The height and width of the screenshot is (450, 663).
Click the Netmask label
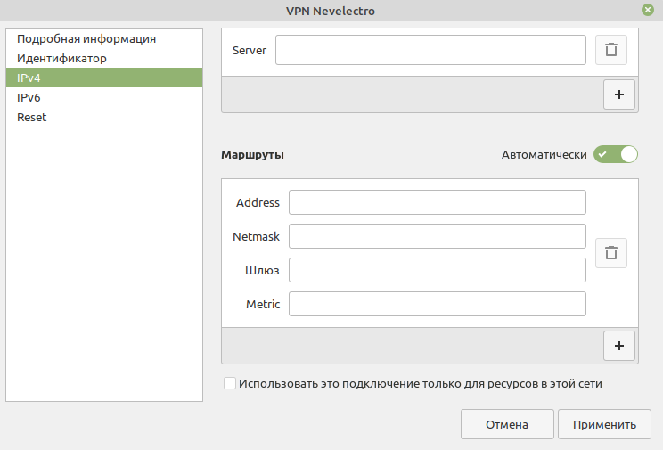[x=256, y=236]
